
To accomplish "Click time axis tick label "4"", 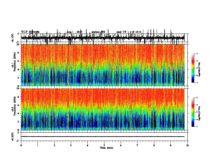I will [x=88, y=145].
